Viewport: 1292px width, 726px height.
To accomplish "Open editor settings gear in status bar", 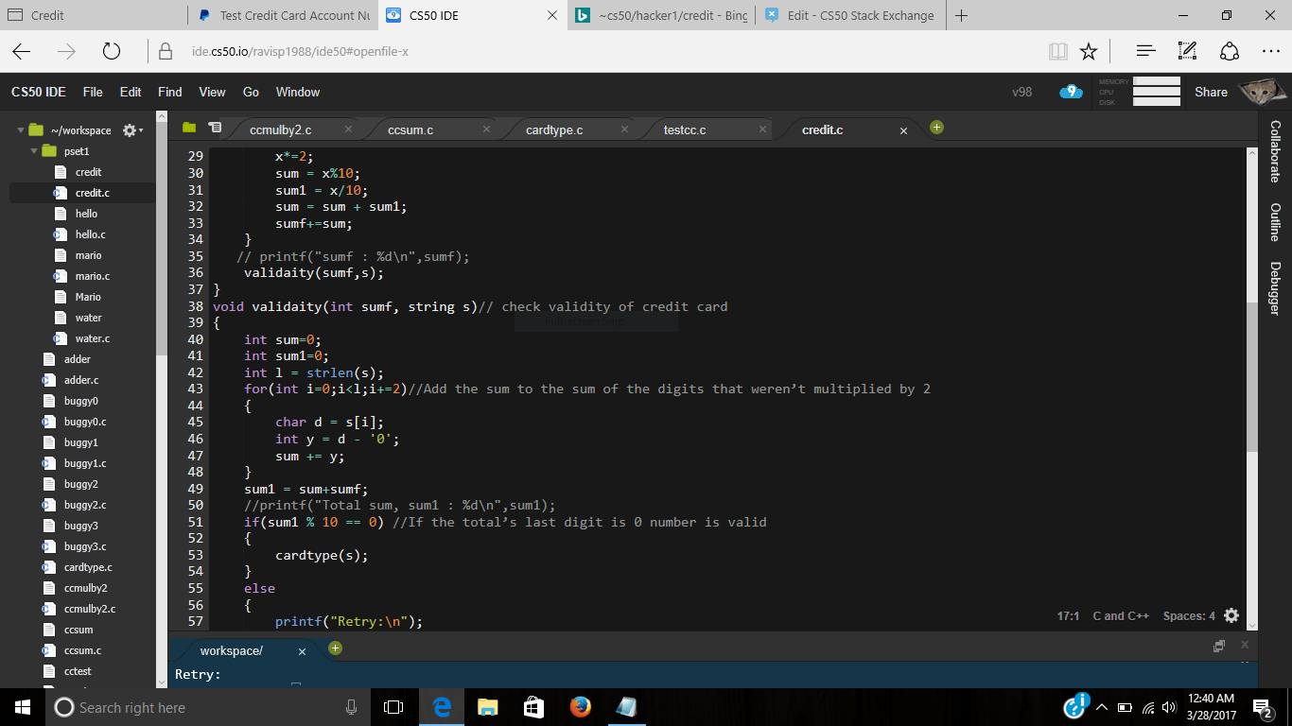I will click(1231, 615).
